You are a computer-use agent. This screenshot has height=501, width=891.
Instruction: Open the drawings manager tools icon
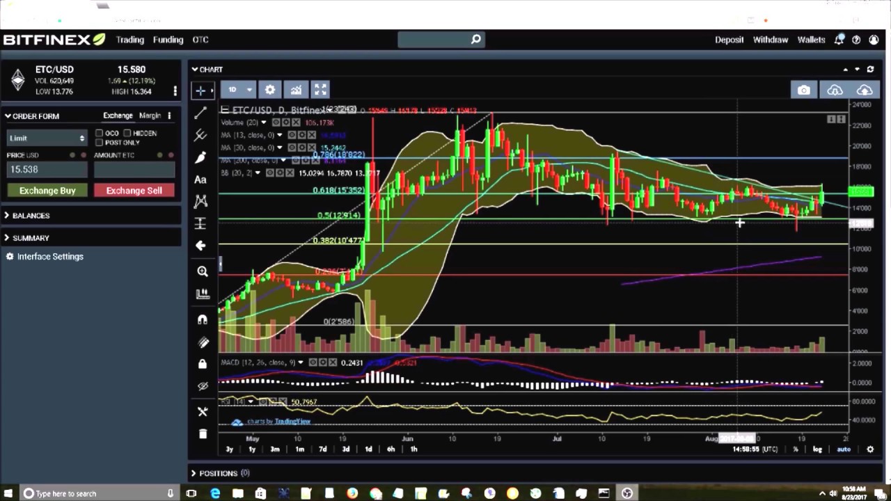pos(203,411)
